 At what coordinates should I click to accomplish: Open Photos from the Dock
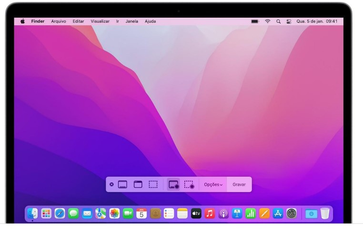114,213
